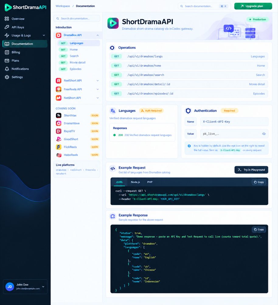The image size is (278, 305).
Task: Click the Authentication shield icon
Action: [x=188, y=111]
